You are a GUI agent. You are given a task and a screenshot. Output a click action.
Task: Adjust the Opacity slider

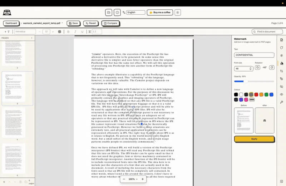(x=254, y=82)
